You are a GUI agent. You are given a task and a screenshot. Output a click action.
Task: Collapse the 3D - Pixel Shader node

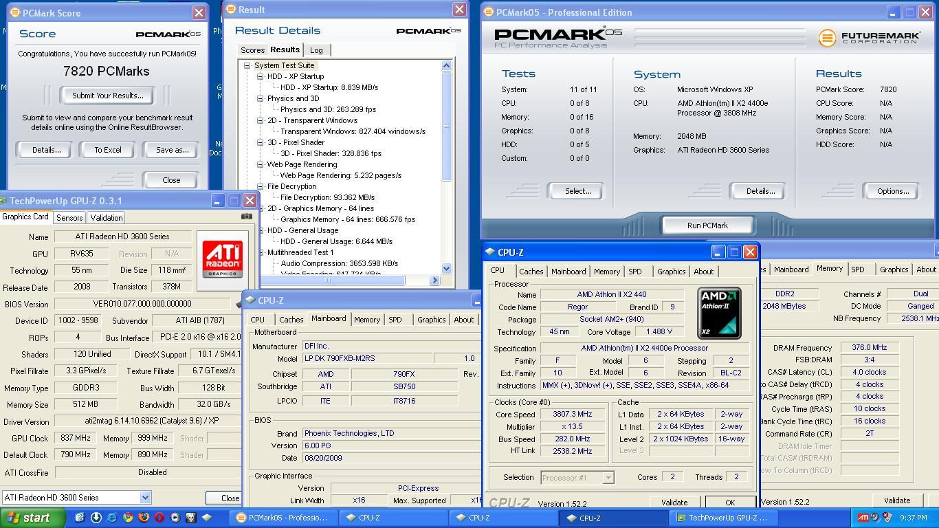pyautogui.click(x=261, y=142)
